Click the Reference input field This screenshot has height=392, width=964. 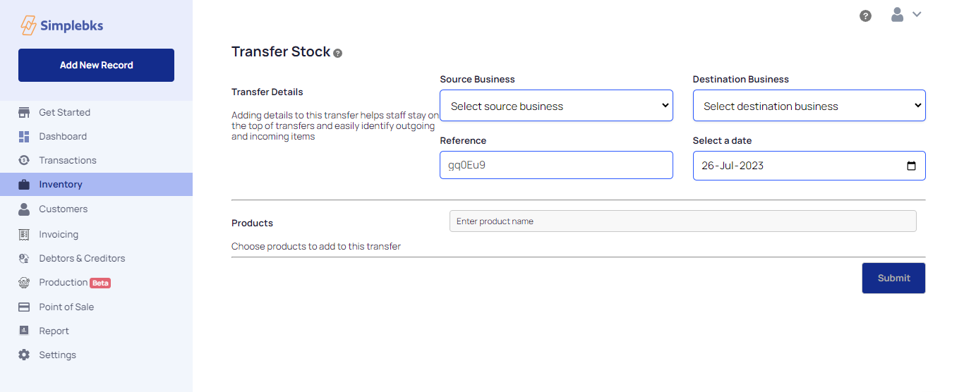click(556, 166)
